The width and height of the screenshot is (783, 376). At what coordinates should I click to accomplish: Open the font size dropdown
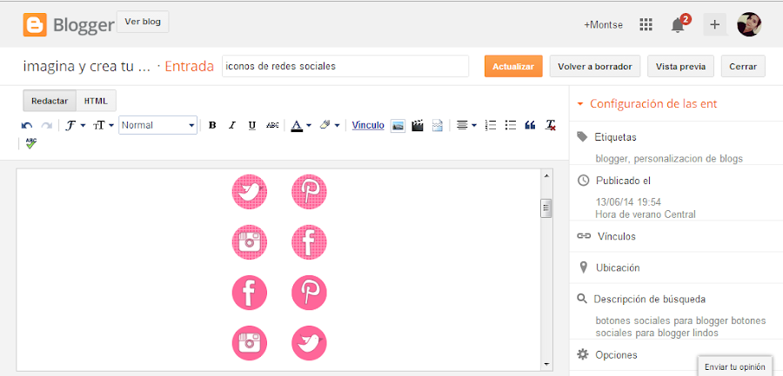(x=104, y=125)
